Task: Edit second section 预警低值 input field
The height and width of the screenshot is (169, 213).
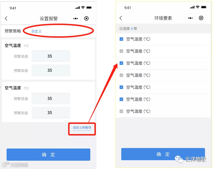Action: tap(51, 99)
